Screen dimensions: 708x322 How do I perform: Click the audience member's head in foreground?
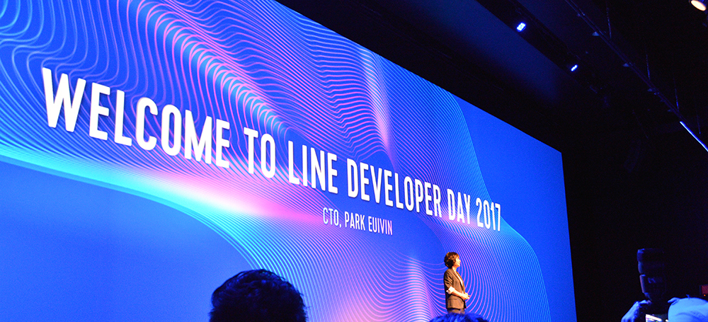257,299
